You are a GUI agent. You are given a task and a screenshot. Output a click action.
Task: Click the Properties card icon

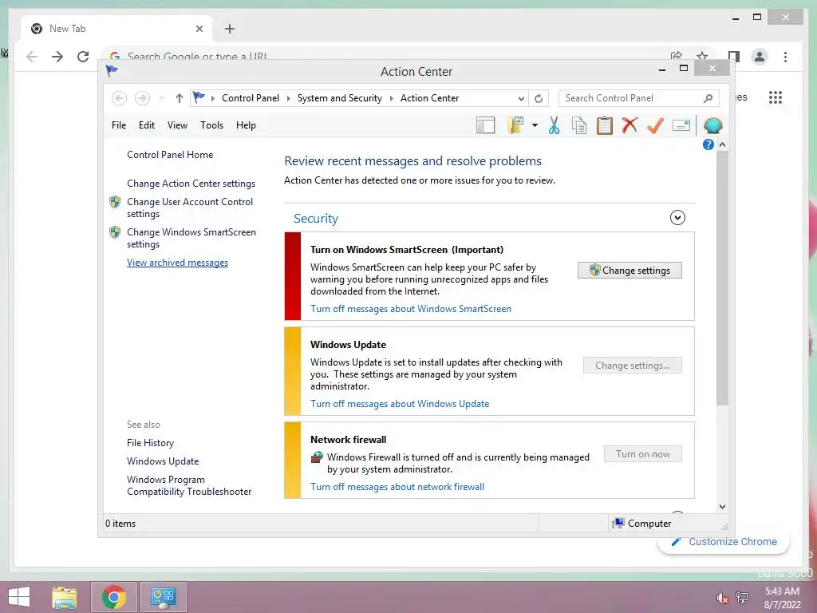click(x=681, y=125)
